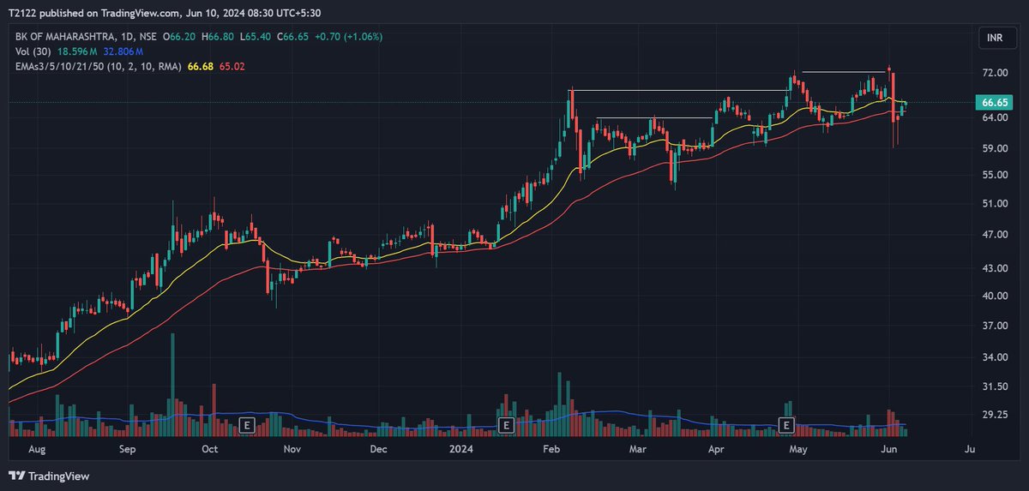Click the Oct label on time axis
This screenshot has width=1029, height=491.
pos(209,449)
